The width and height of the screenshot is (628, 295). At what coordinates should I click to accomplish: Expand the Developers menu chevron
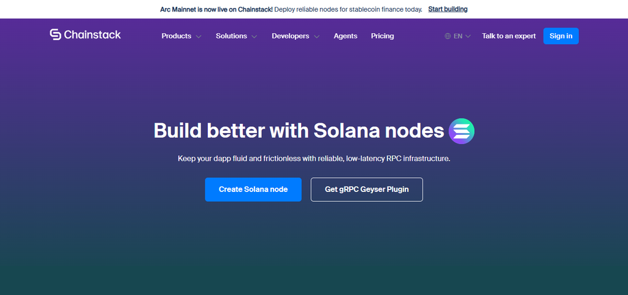click(317, 36)
